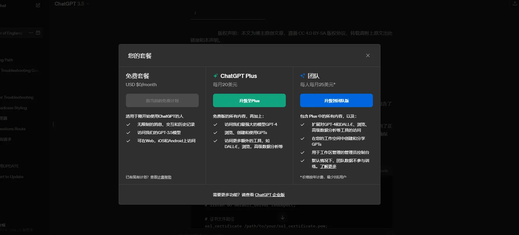Screen dimensions: 519x235
Task: Close the plans dialog with the X
Action: click(368, 55)
